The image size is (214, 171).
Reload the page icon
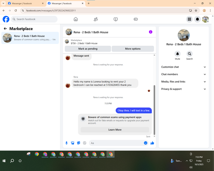coord(16,11)
